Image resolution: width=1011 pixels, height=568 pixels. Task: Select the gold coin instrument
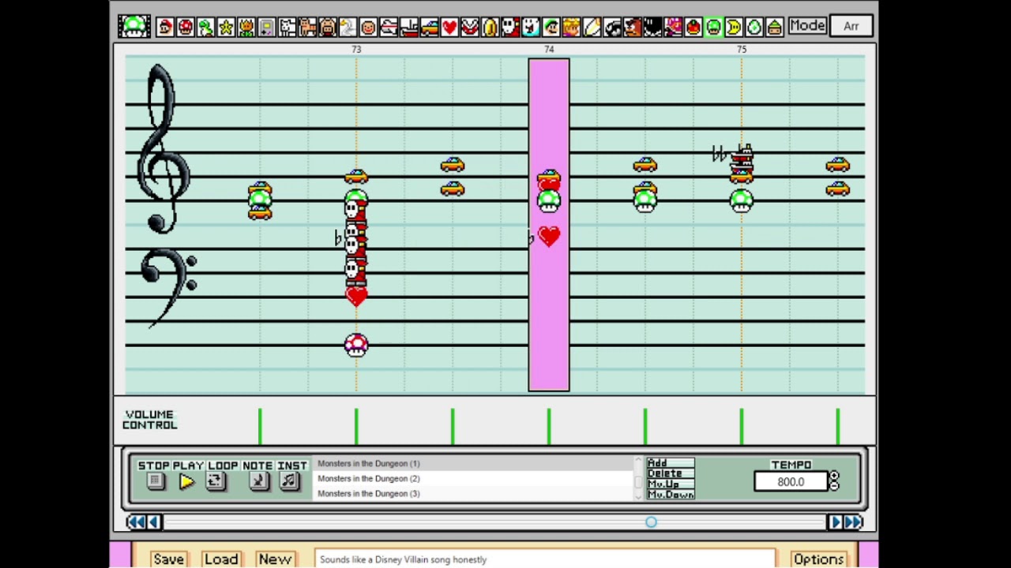point(490,27)
